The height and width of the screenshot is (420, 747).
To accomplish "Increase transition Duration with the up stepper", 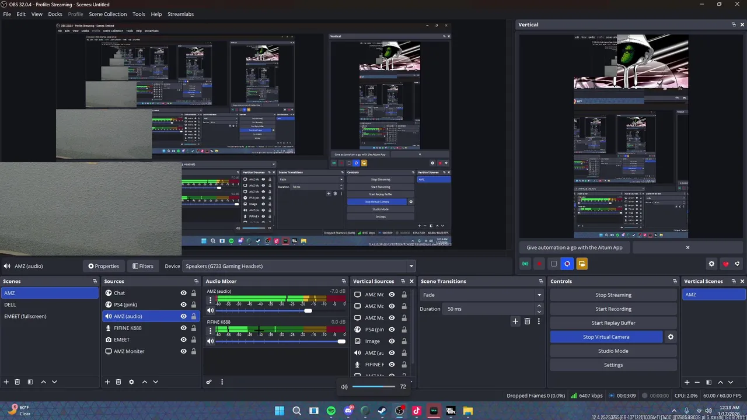I will 539,306.
